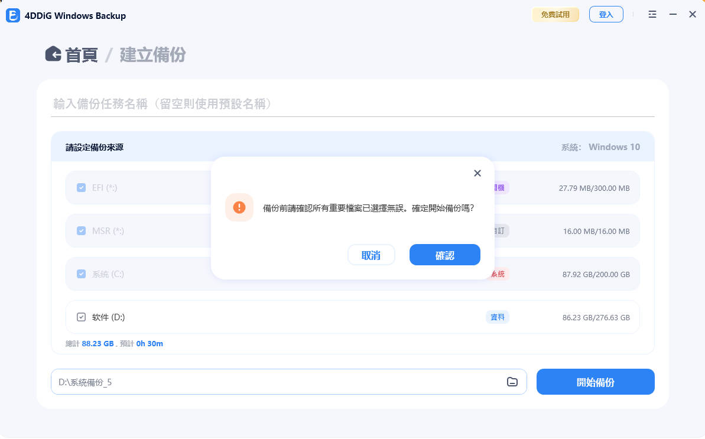This screenshot has height=439, width=705.
Task: Toggle the EFI partition checkbox
Action: click(81, 187)
